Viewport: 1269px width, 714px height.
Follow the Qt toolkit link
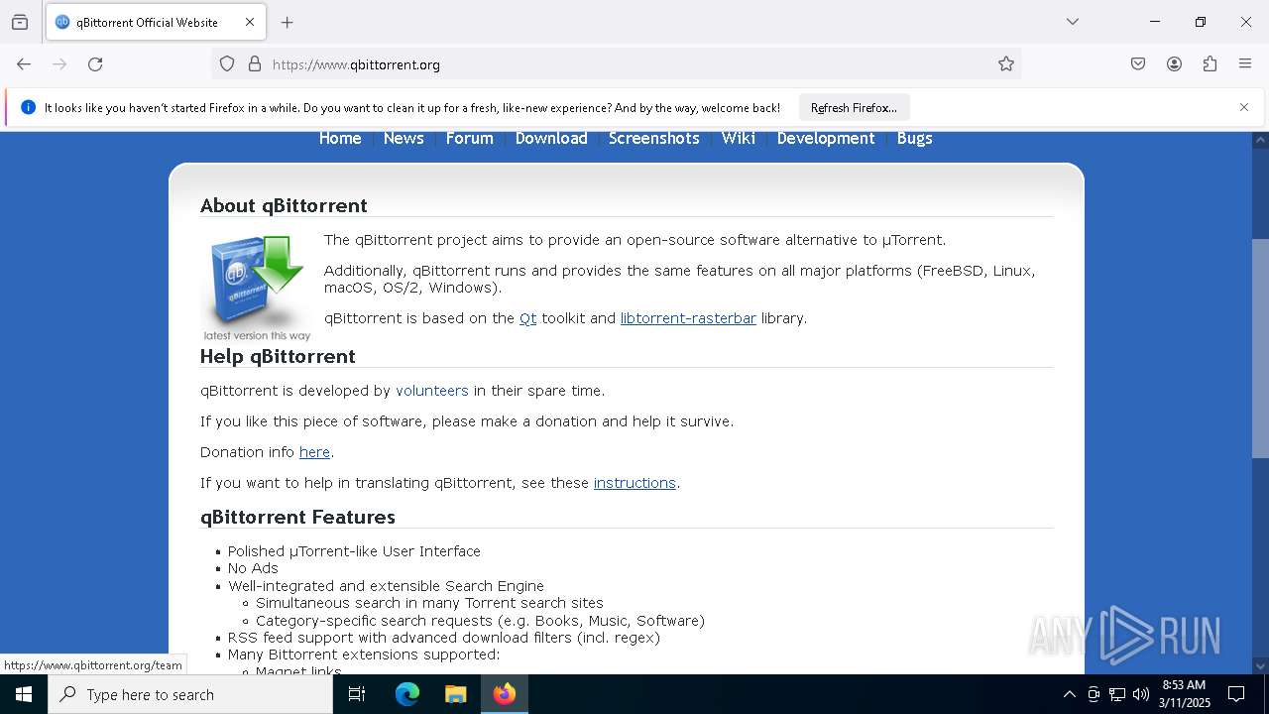(x=527, y=318)
